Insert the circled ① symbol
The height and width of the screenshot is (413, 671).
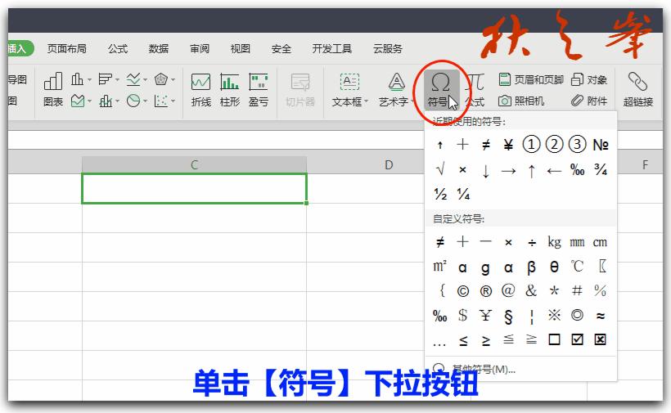531,145
